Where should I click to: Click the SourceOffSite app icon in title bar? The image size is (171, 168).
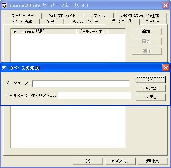(x=4, y=5)
